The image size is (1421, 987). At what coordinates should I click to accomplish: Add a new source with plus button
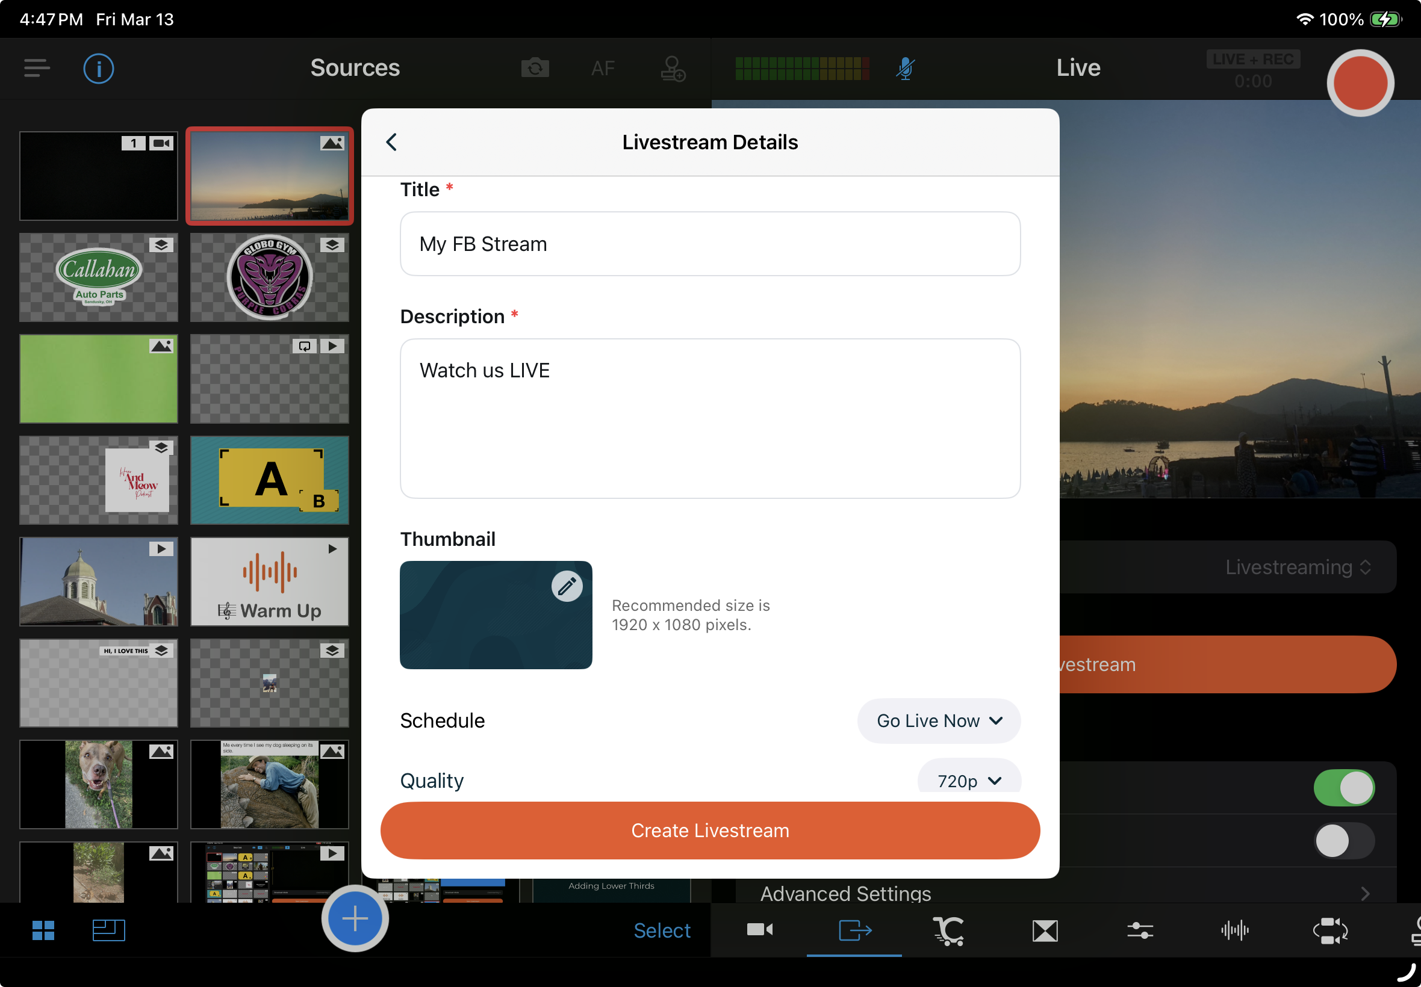(x=355, y=918)
